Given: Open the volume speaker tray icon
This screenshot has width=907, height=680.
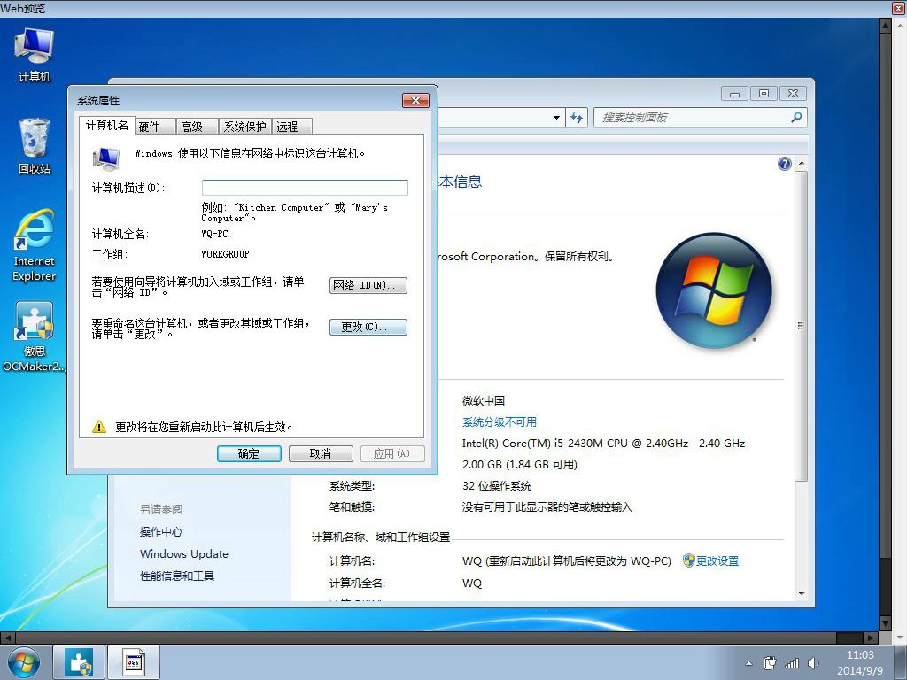Looking at the screenshot, I should (x=813, y=663).
